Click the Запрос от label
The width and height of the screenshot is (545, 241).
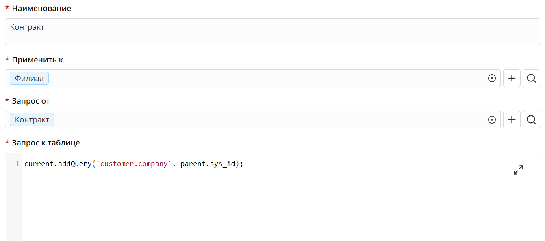click(31, 101)
